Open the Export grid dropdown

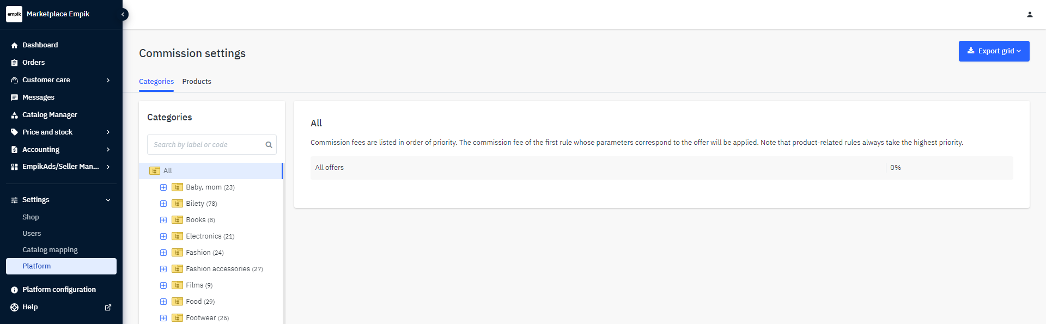coord(994,51)
